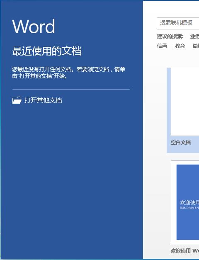Click the horizontal divider above 打开其他文档
The image size is (199, 260).
tap(71, 89)
